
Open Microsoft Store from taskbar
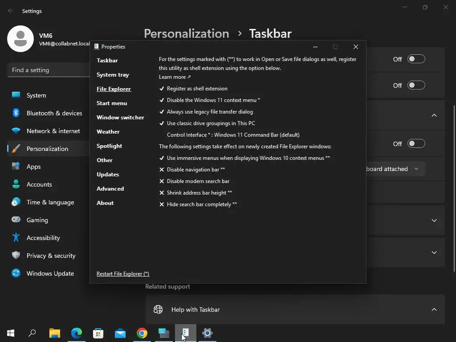(98, 333)
